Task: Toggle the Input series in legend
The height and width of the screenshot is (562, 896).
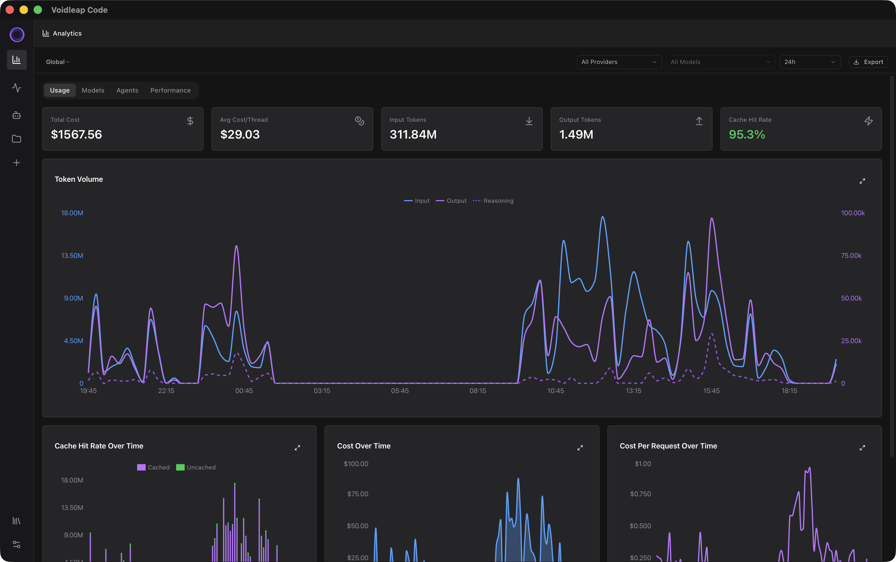Action: point(417,201)
